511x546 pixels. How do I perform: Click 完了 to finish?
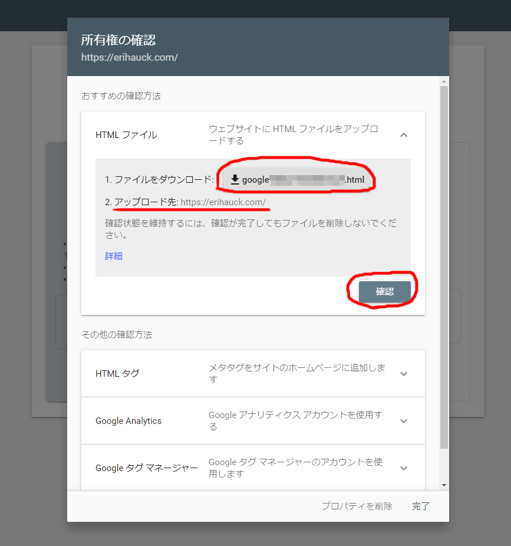click(420, 506)
